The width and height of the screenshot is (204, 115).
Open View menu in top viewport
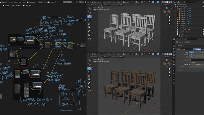tap(105, 2)
